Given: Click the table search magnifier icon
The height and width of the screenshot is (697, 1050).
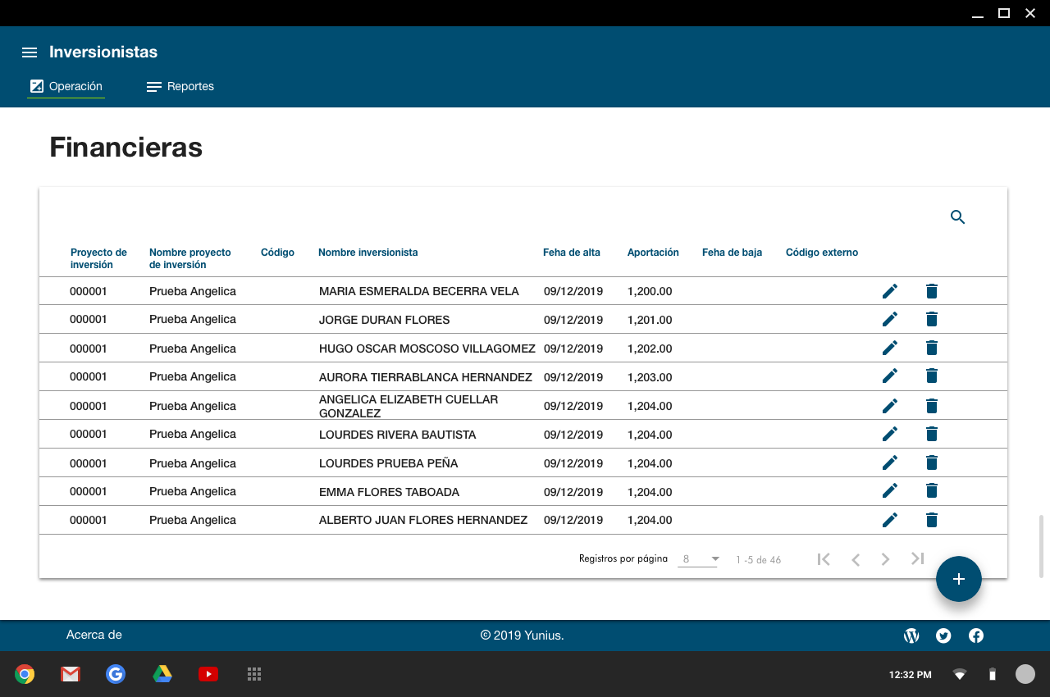Looking at the screenshot, I should click(x=957, y=217).
